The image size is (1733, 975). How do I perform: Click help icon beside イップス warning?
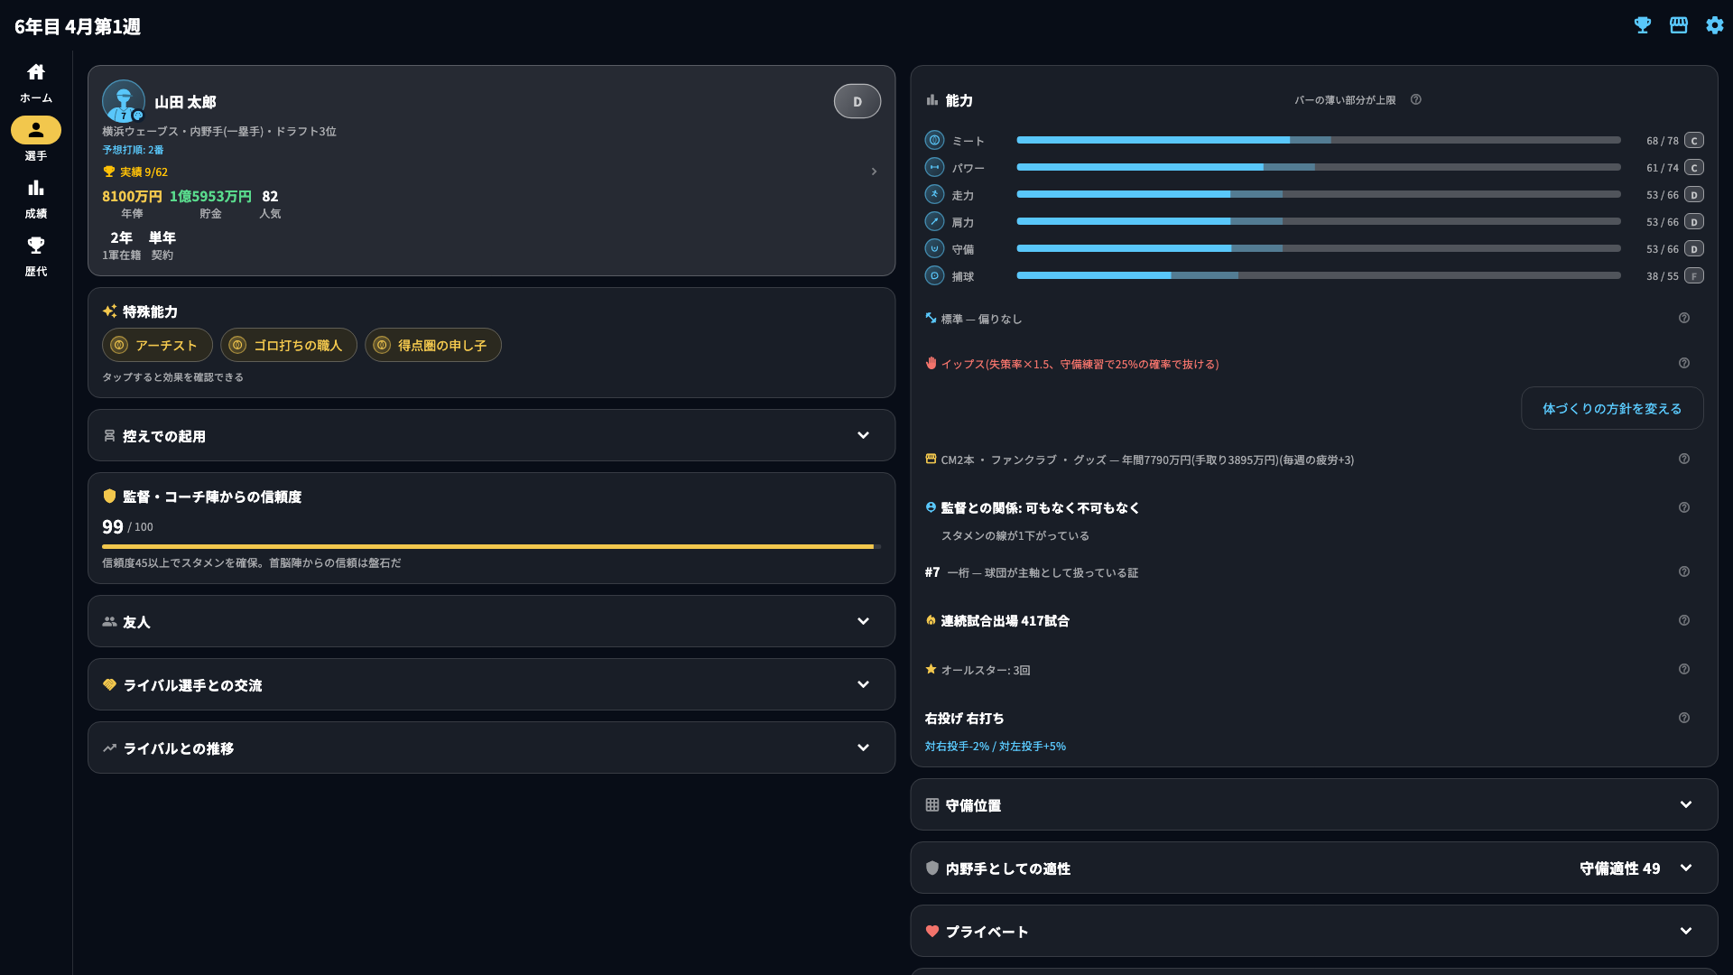(1684, 363)
